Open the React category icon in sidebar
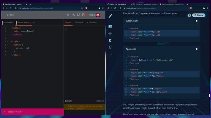211x118 pixels. tap(110, 33)
